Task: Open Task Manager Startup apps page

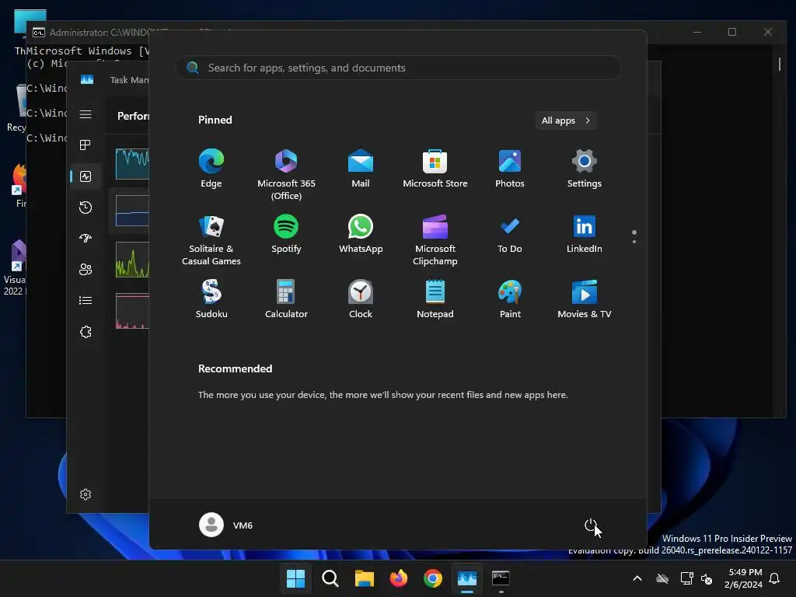Action: [86, 238]
